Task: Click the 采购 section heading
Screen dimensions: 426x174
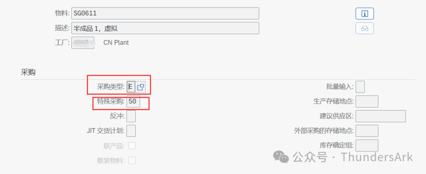Action: tap(28, 72)
